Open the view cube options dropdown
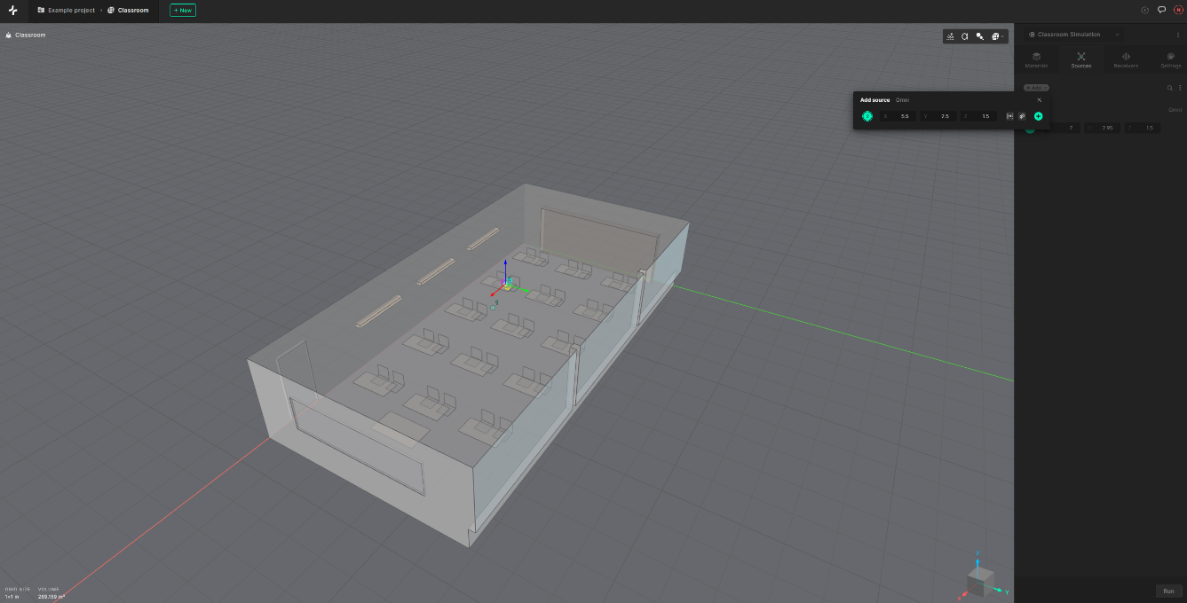Image resolution: width=1187 pixels, height=603 pixels. click(x=996, y=36)
